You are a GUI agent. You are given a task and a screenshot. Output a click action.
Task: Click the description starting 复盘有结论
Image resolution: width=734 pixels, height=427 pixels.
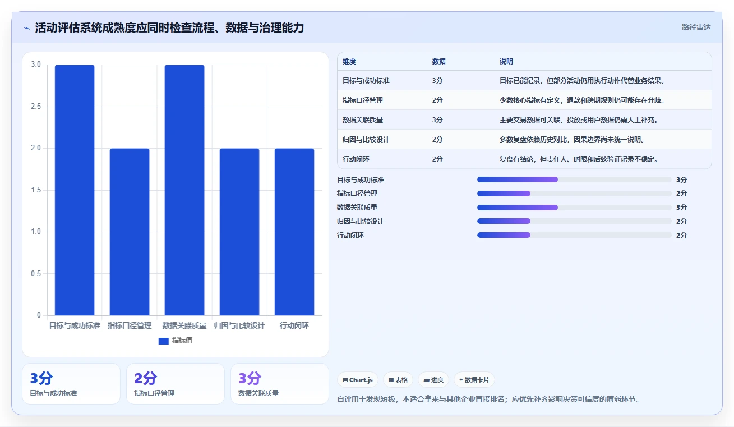click(x=579, y=159)
